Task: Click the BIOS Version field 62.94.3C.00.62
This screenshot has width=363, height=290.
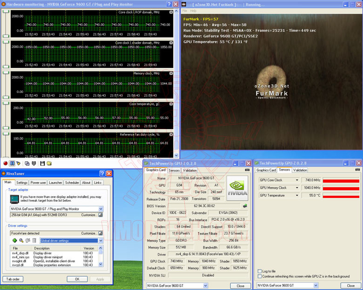Action: 204,206
